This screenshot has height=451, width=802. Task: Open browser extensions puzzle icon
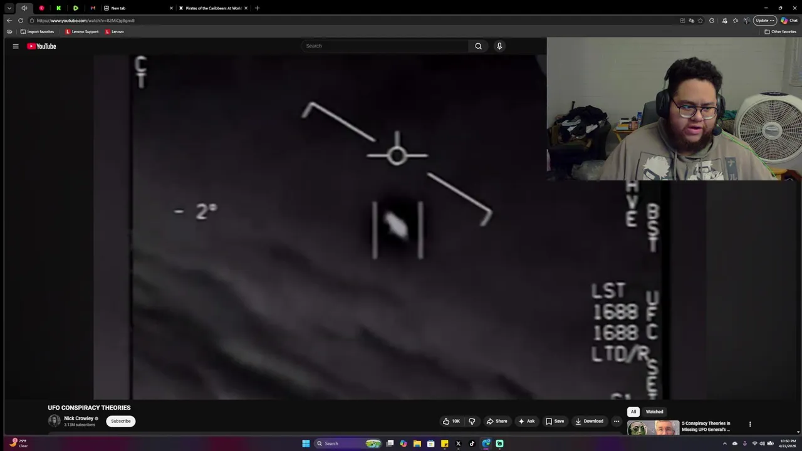[712, 20]
